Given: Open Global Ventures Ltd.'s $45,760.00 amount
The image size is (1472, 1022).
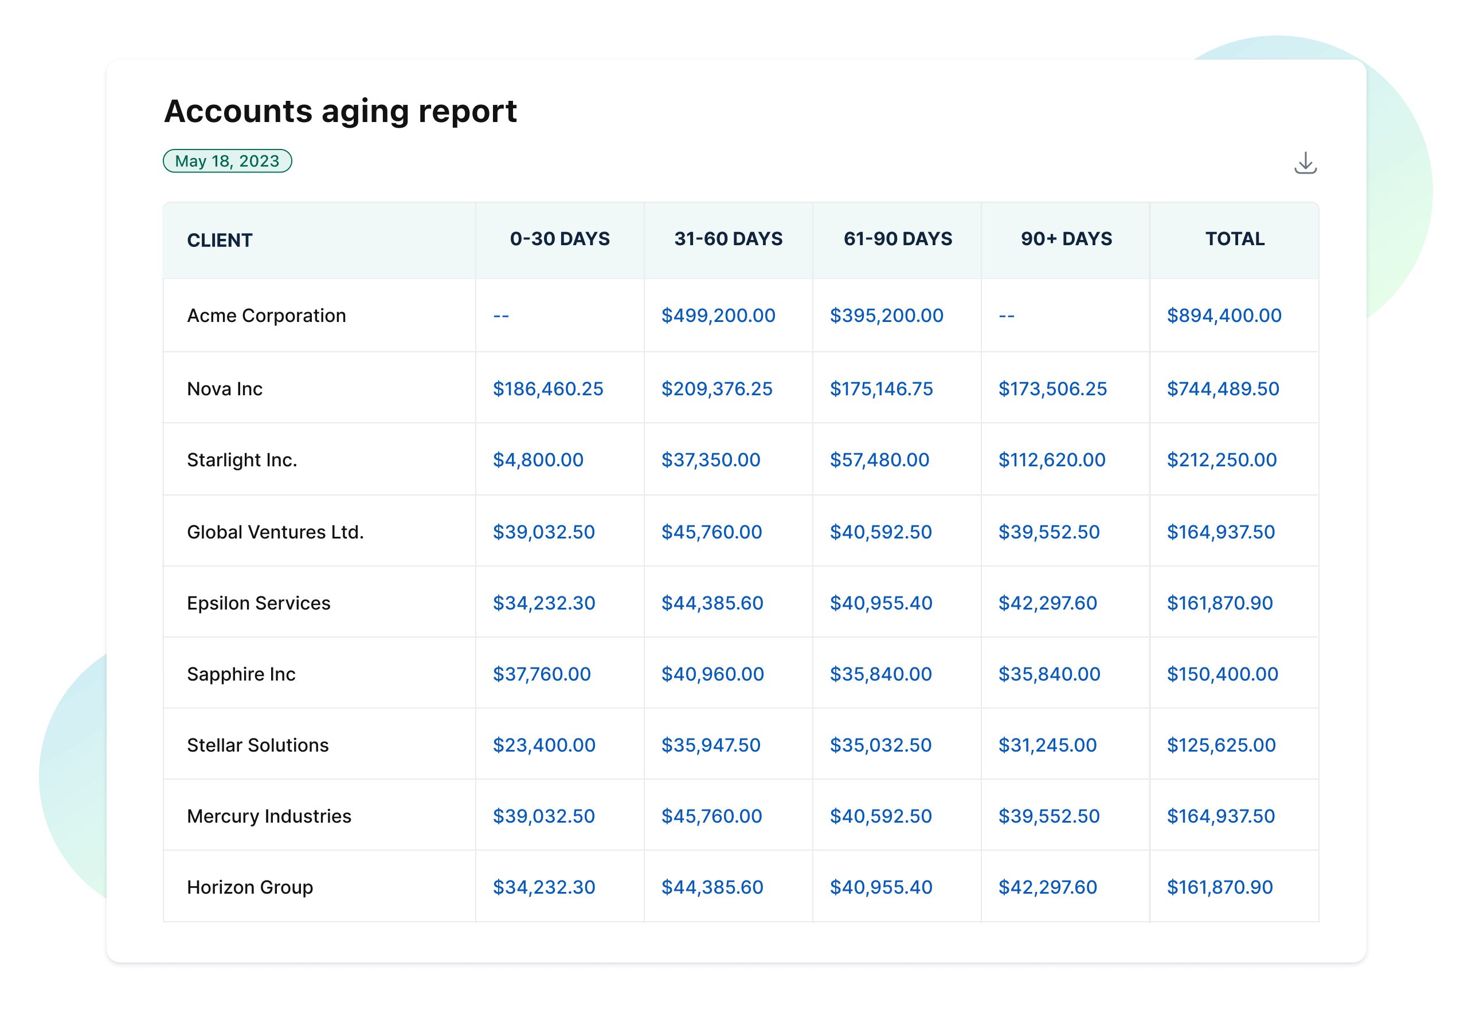Looking at the screenshot, I should 711,532.
